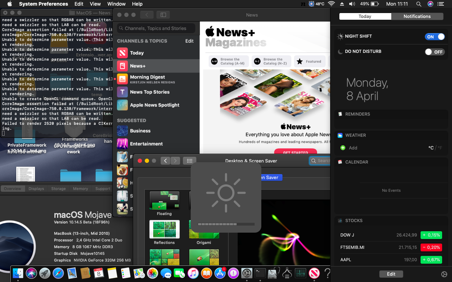The image size is (452, 282).
Task: Open Notification Center settings gear
Action: tap(444, 274)
